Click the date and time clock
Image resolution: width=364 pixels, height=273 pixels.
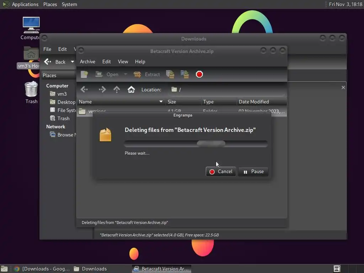point(346,4)
